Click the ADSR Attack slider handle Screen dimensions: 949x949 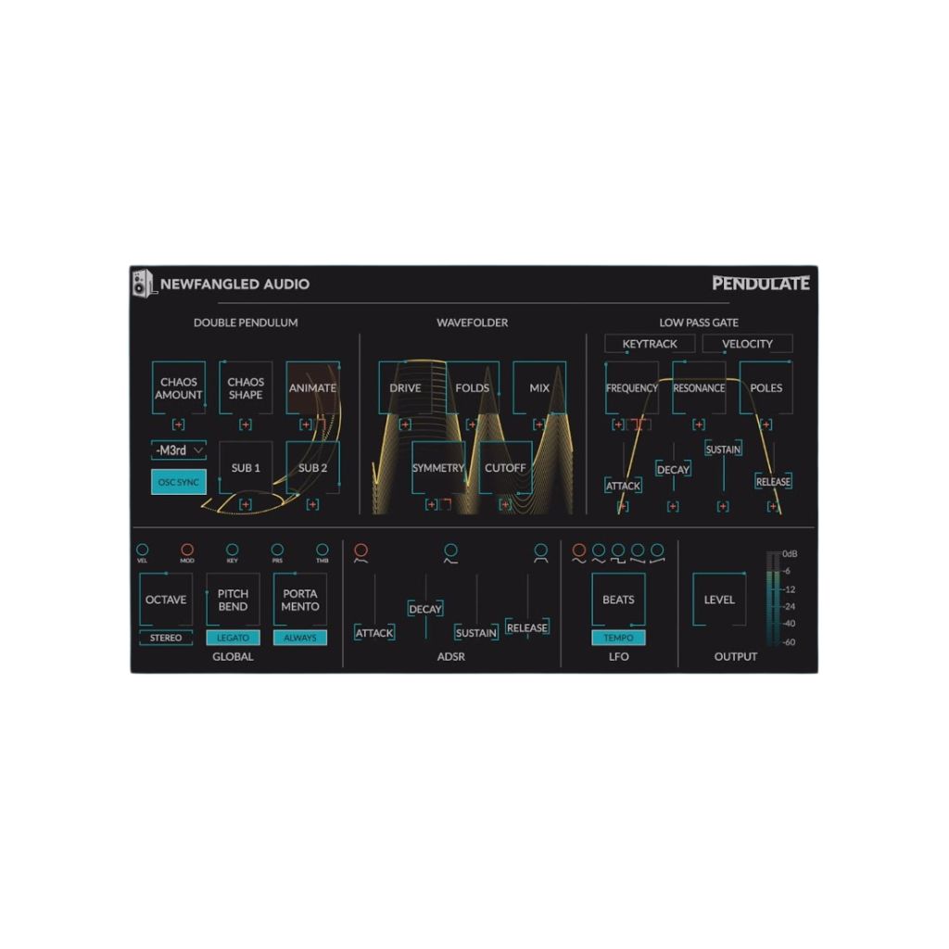click(374, 633)
